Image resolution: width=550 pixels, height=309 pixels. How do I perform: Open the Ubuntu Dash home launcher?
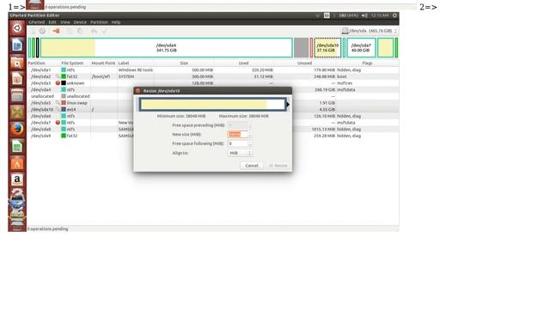click(x=17, y=28)
